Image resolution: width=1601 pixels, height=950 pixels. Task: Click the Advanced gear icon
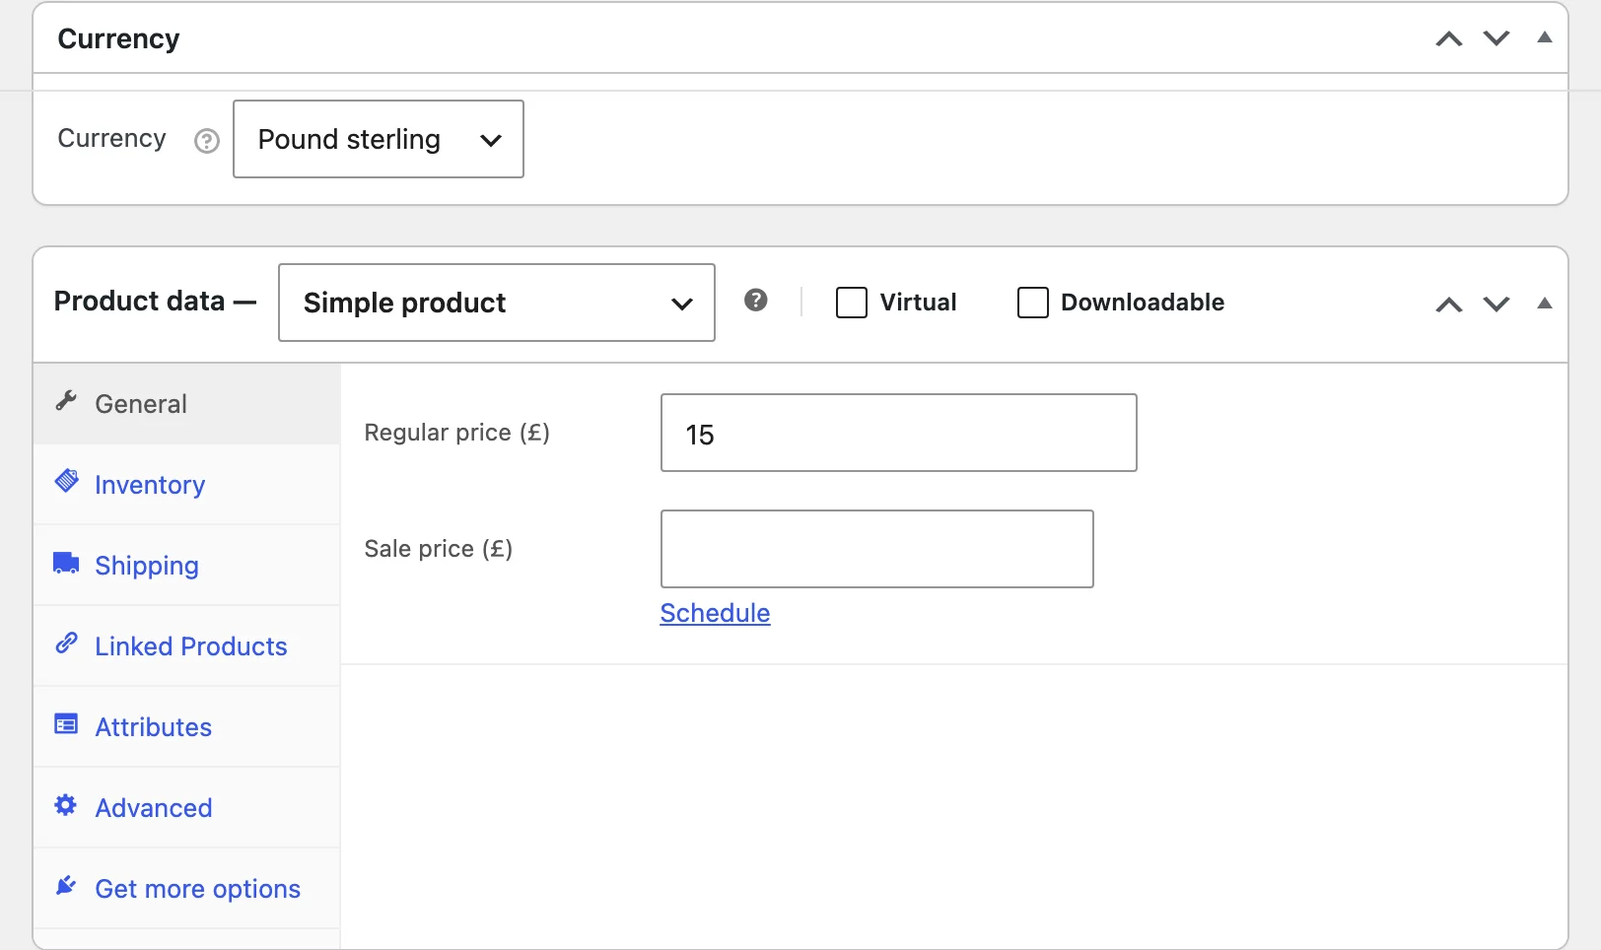[66, 805]
